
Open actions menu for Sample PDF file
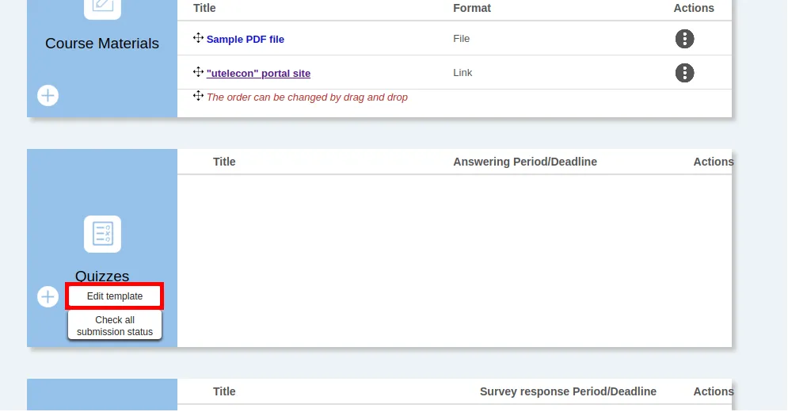click(684, 39)
